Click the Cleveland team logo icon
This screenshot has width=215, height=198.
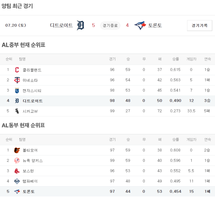coord(17,70)
